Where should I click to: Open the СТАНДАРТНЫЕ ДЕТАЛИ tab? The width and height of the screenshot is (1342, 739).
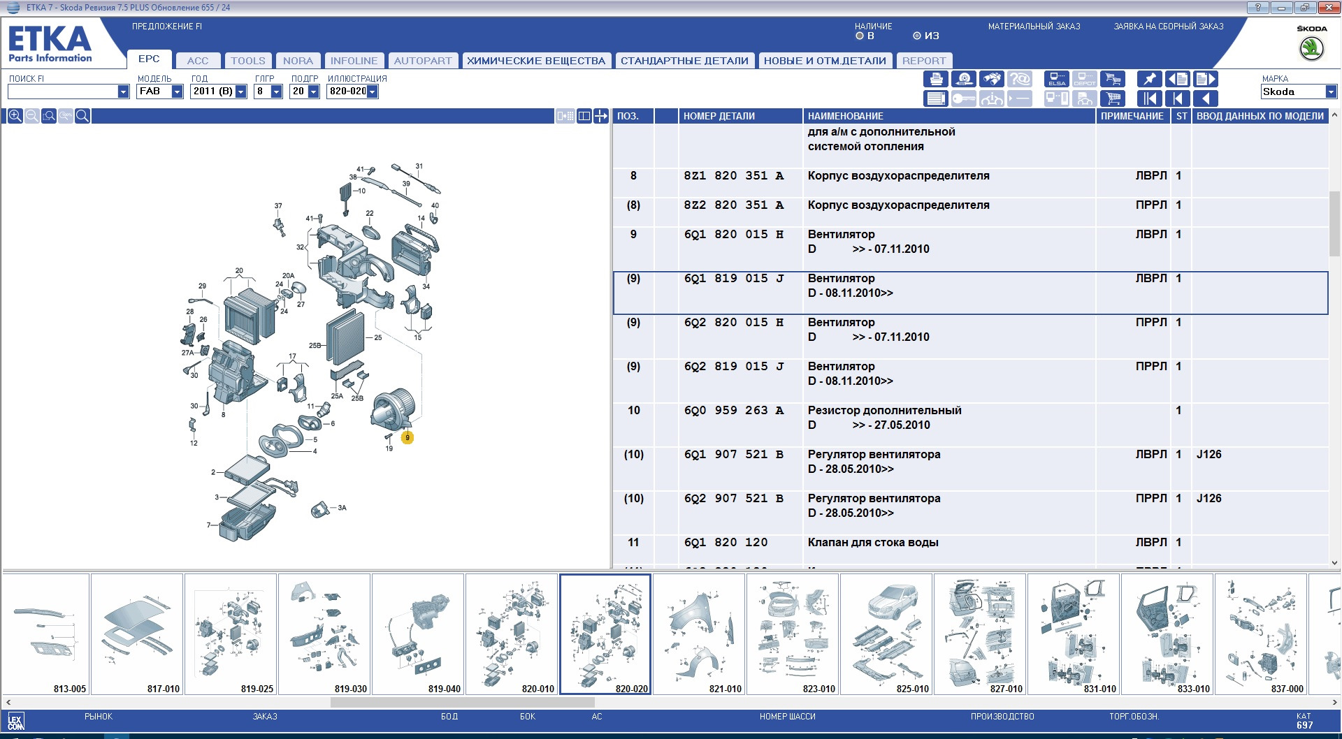point(684,61)
